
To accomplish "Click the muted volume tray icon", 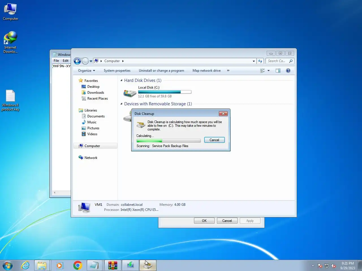I will (x=333, y=266).
